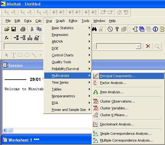Select the line drawing tool
The image size is (165, 145).
tap(34, 55)
